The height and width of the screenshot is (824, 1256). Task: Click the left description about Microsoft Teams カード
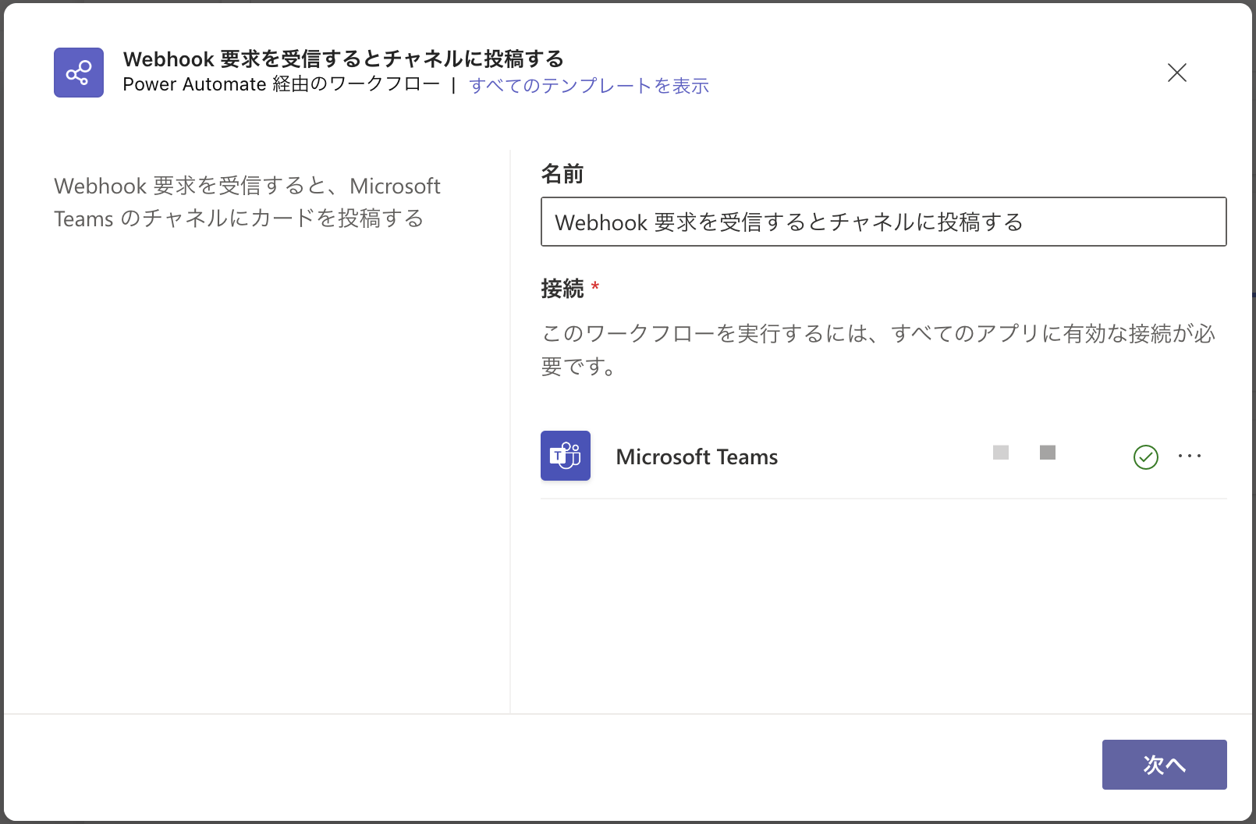point(247,202)
